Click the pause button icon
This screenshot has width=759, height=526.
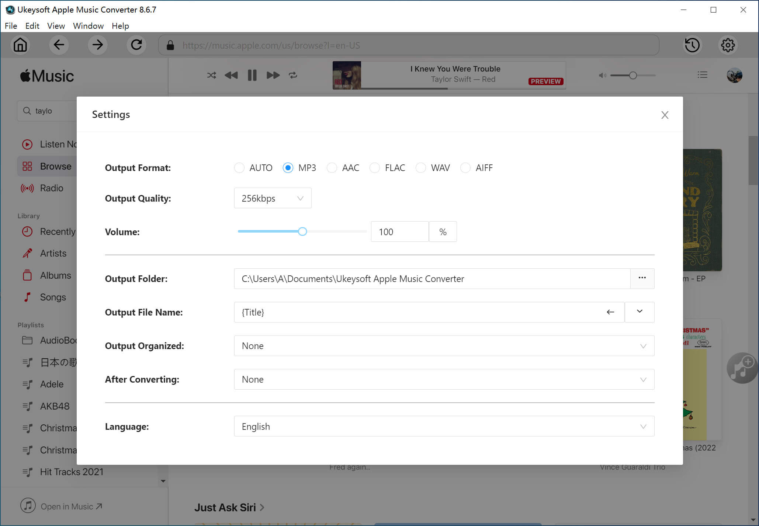tap(252, 75)
